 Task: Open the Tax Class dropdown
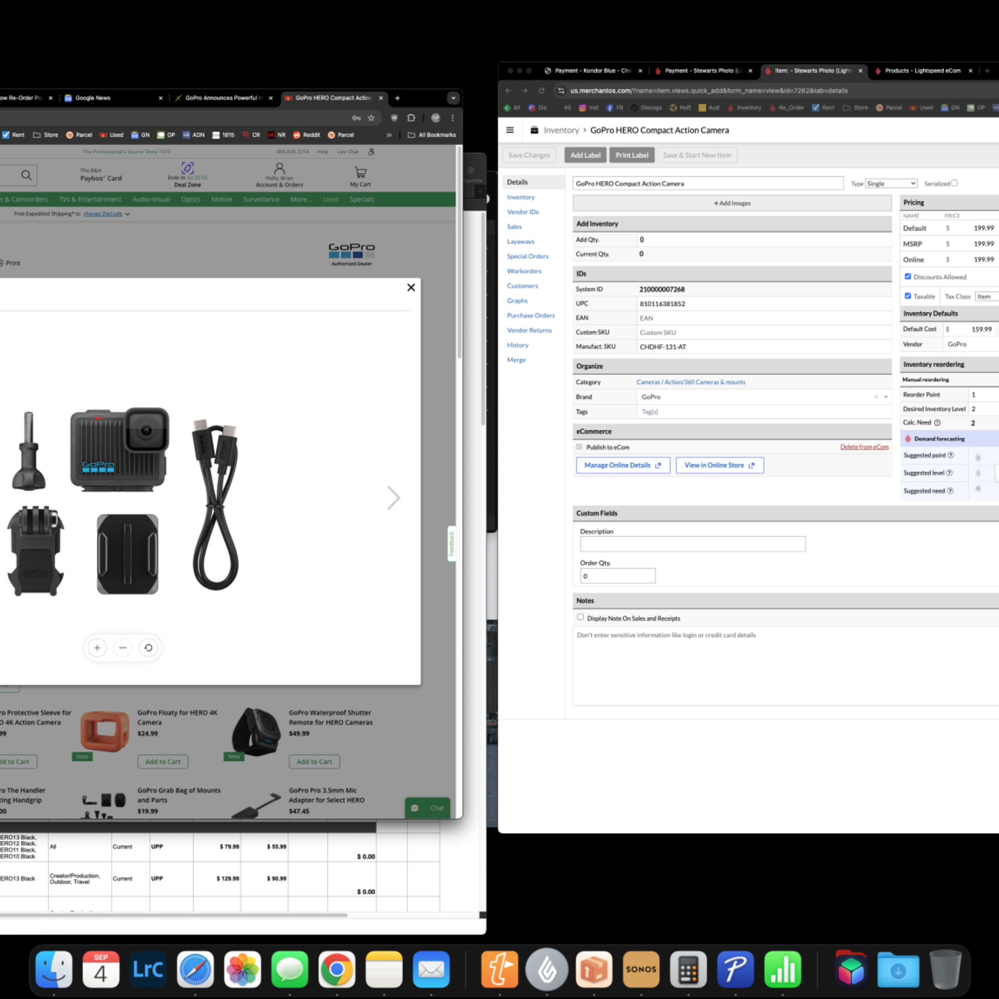pyautogui.click(x=986, y=296)
